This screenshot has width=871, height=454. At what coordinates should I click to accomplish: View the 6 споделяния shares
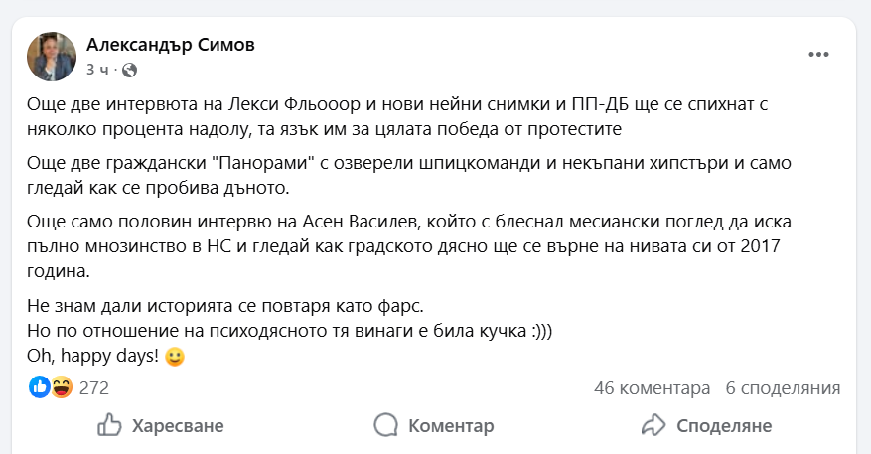coord(783,388)
